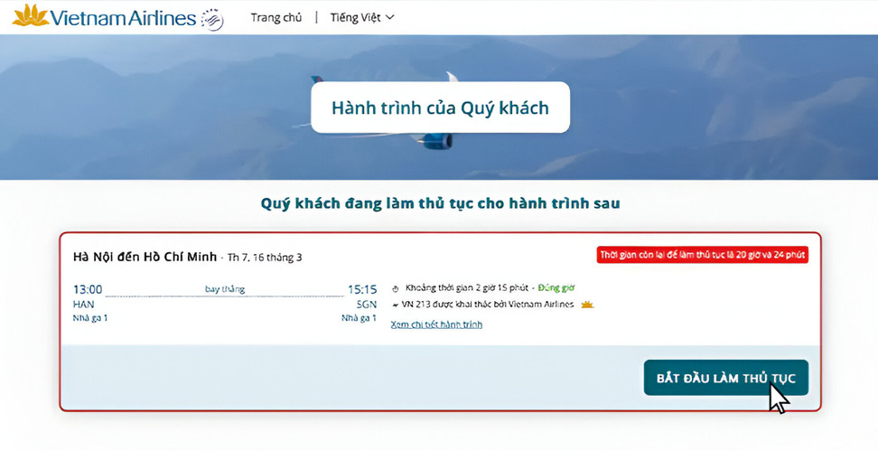
Task: Click Nhà ga 1 under HAN
Action: tap(90, 318)
